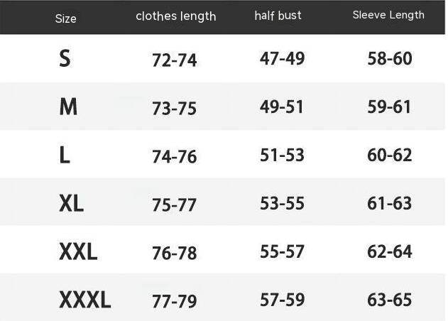
Task: Click the Sleeve Length column header
Action: [x=388, y=15]
